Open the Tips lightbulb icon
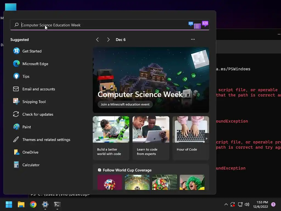Image resolution: width=281 pixels, height=211 pixels. point(16,76)
